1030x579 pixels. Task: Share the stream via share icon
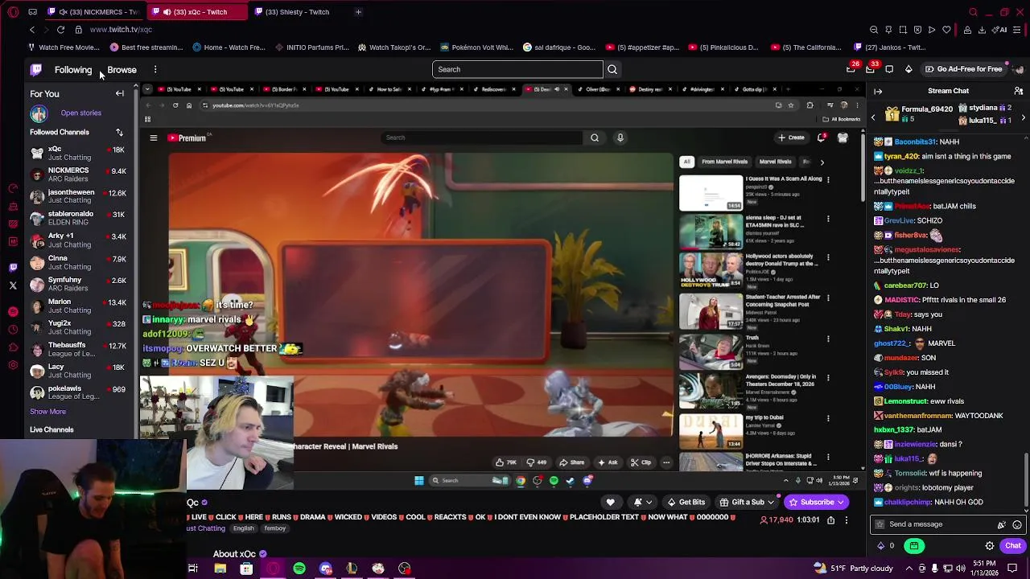coord(831,520)
